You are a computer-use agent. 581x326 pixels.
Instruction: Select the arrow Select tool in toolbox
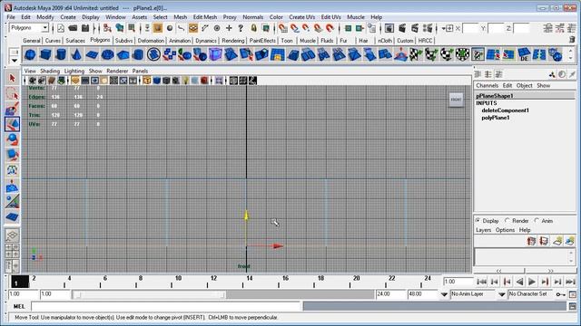coord(12,79)
